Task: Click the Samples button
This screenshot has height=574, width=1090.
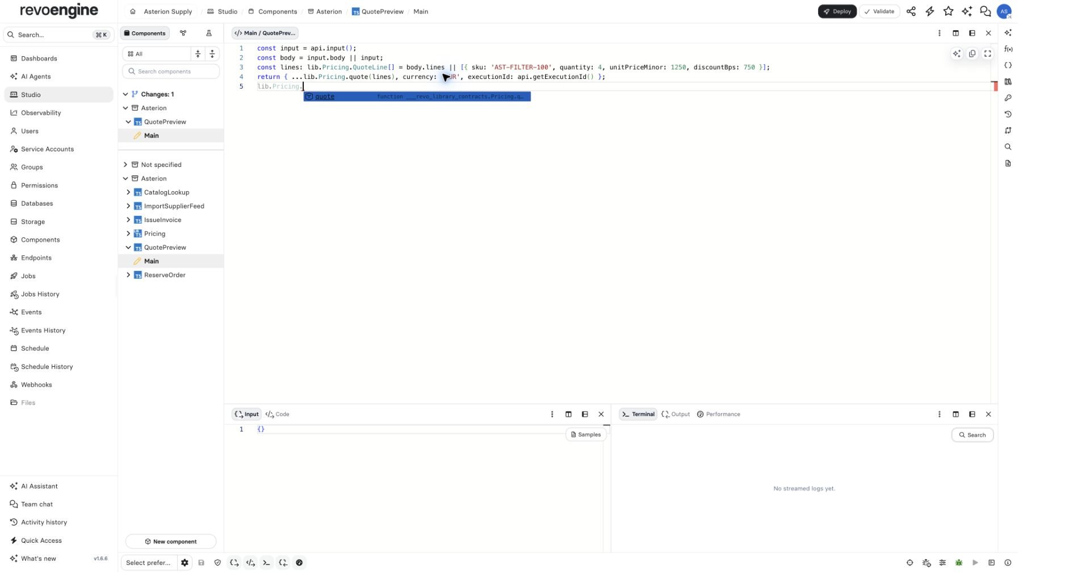Action: [586, 435]
